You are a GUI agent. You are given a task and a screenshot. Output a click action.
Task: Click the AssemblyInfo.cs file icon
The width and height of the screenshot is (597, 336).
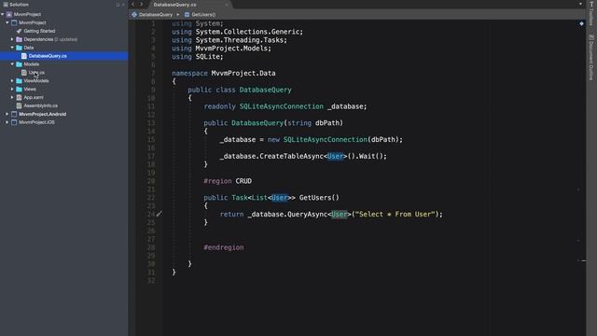point(19,105)
